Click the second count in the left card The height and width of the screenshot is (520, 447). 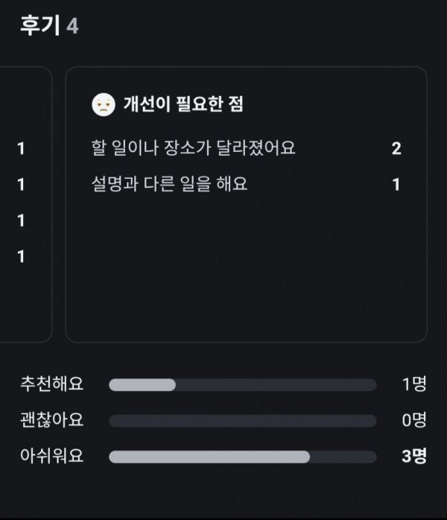[21, 184]
